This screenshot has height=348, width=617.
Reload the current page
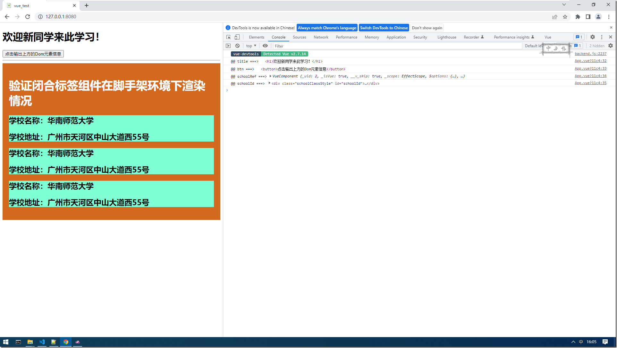tap(28, 17)
